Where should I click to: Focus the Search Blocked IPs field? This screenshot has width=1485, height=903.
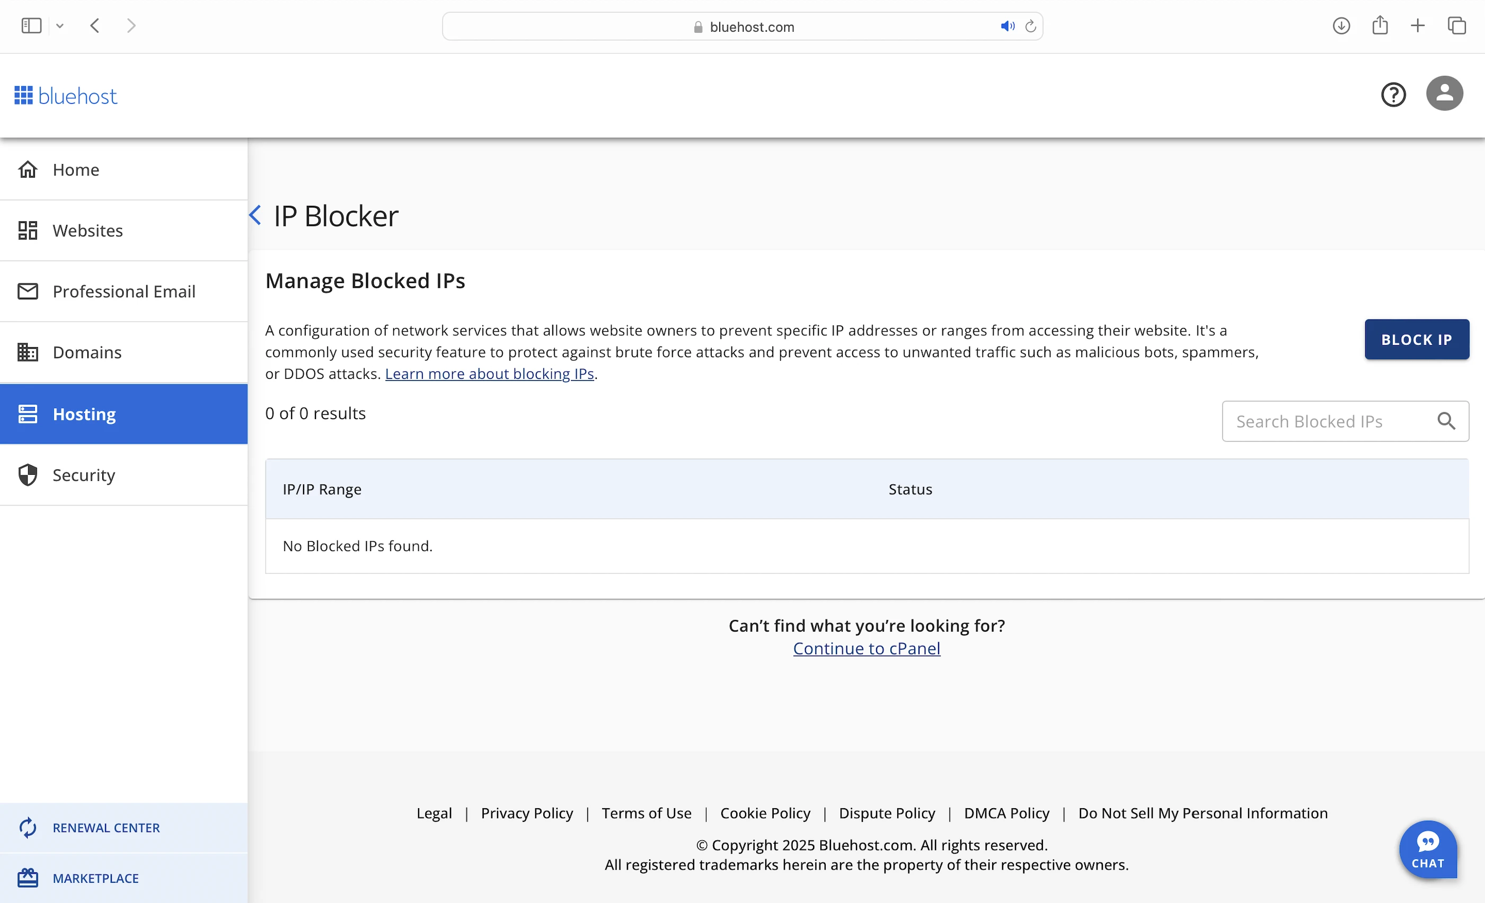point(1326,421)
